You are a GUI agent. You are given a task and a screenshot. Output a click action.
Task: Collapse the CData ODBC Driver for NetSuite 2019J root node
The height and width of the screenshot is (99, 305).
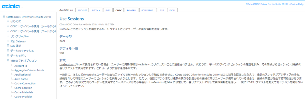(4, 17)
